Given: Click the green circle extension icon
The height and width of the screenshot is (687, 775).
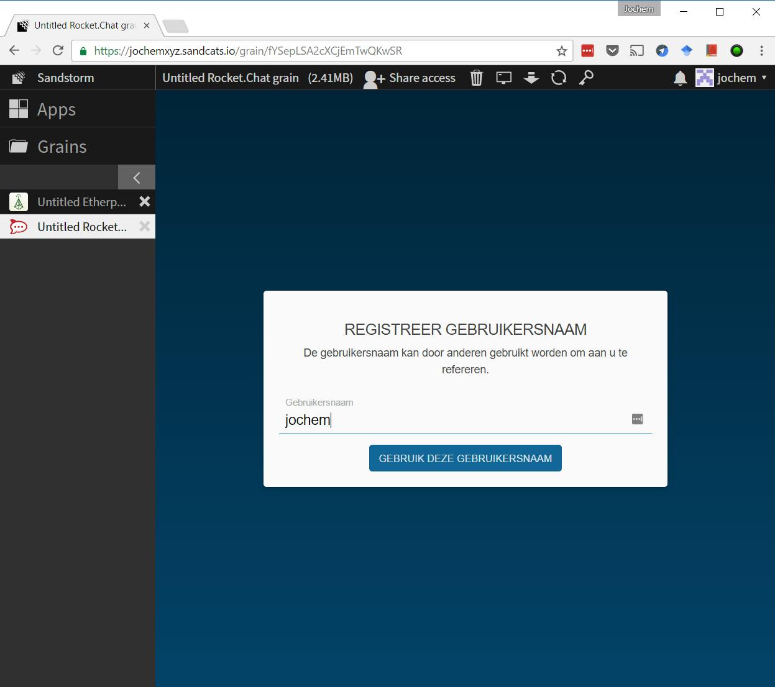Looking at the screenshot, I should 736,51.
